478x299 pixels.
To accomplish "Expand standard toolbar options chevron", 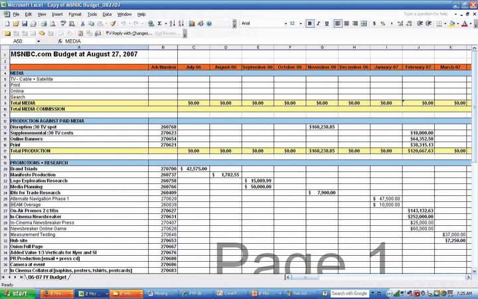I will [x=234, y=23].
